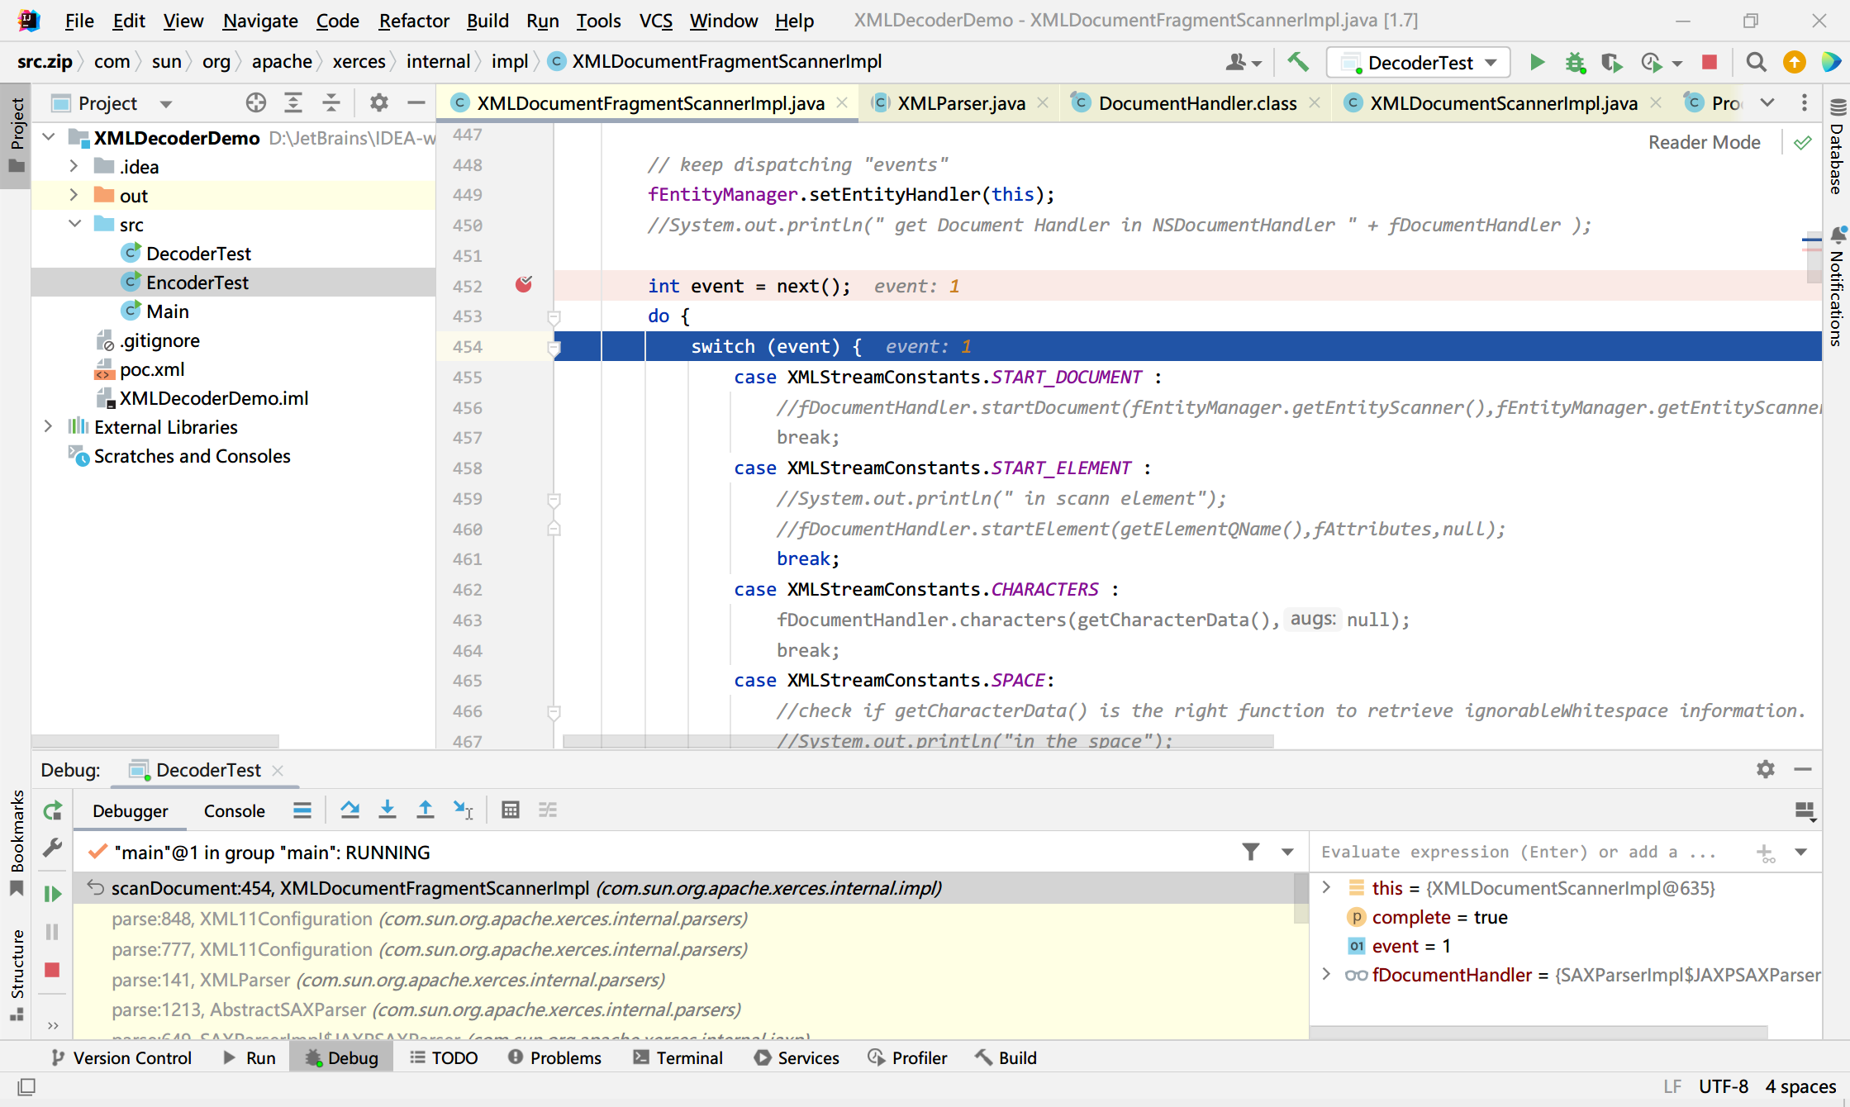
Task: Toggle code fold marker at line 453
Action: pyautogui.click(x=554, y=317)
